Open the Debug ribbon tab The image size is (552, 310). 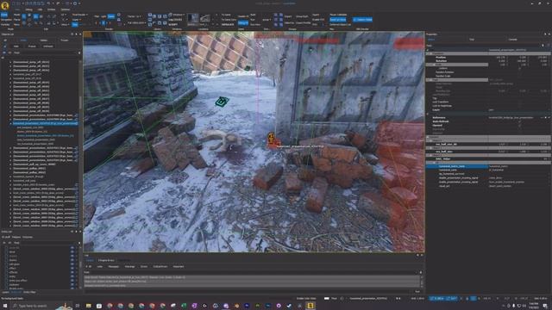click(28, 9)
